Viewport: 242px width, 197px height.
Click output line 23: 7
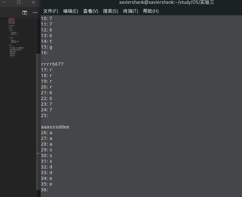46,104
